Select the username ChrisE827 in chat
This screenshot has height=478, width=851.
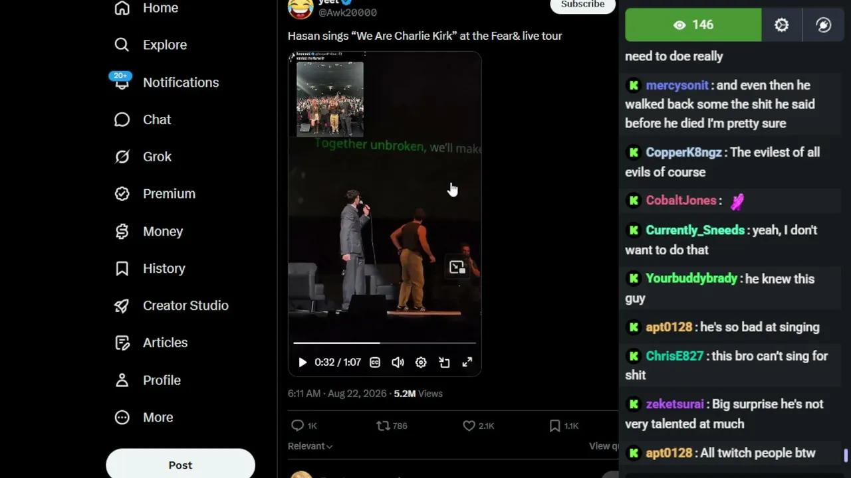[x=674, y=356]
